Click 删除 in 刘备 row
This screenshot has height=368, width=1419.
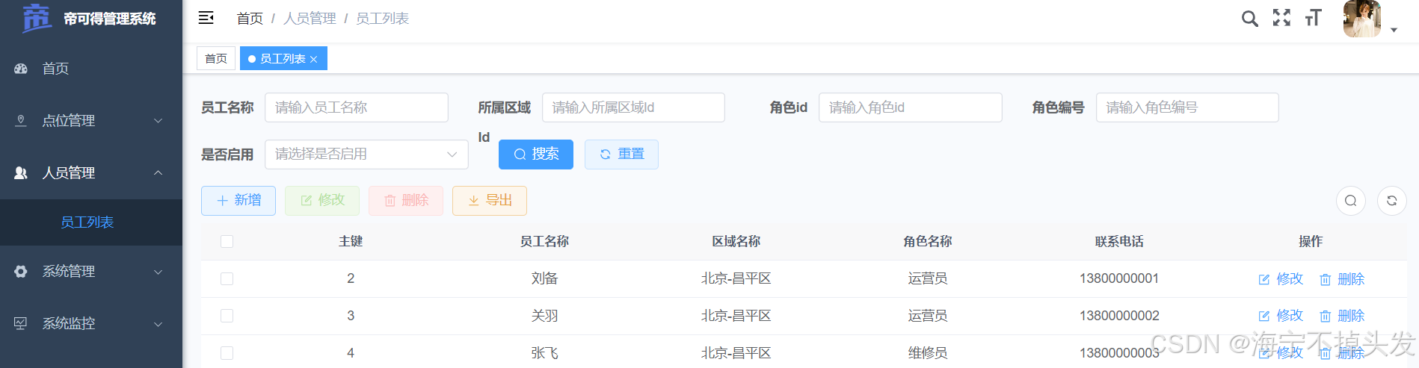(1342, 279)
